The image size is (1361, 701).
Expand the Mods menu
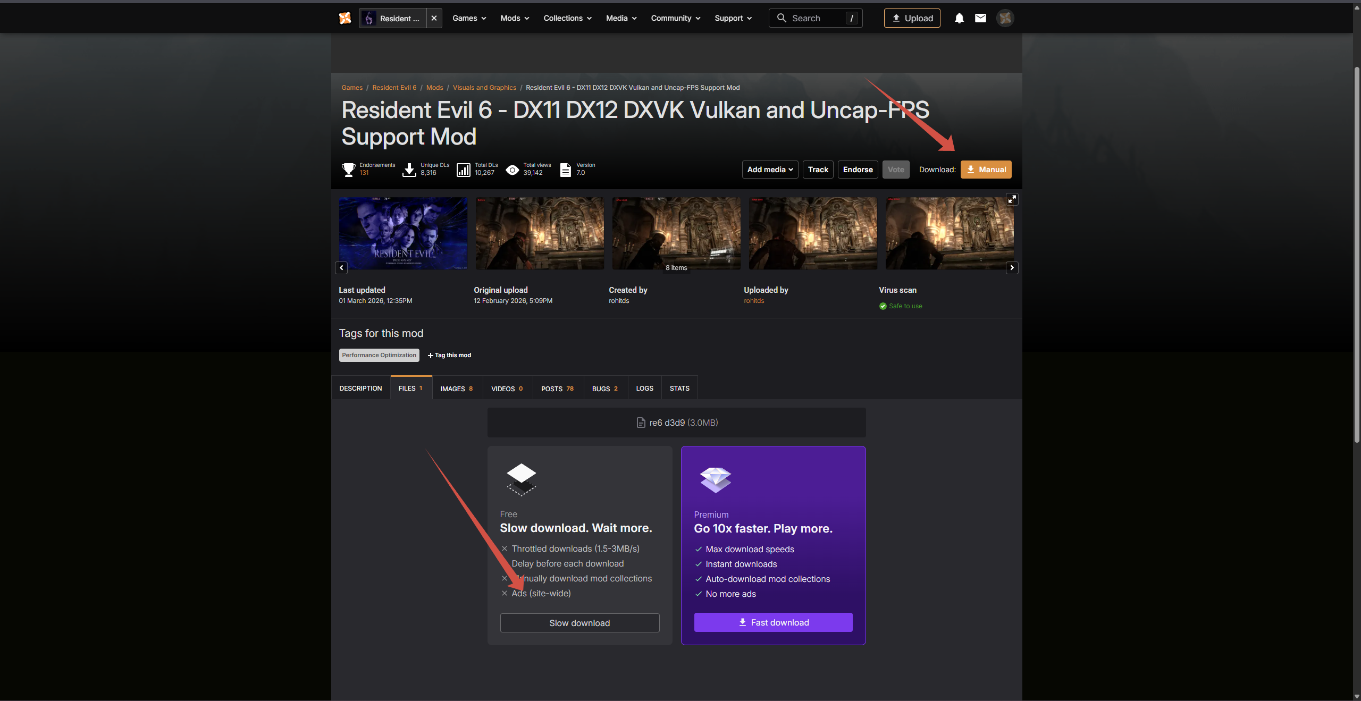pyautogui.click(x=515, y=18)
